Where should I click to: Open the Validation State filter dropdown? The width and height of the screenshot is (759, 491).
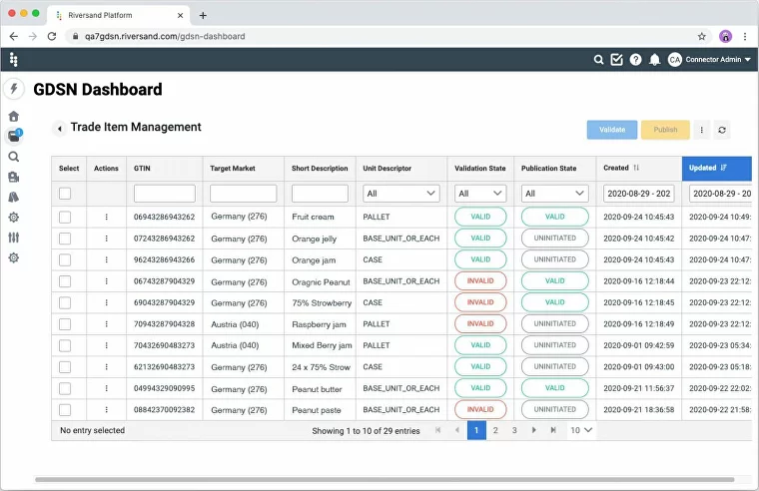[x=480, y=194]
